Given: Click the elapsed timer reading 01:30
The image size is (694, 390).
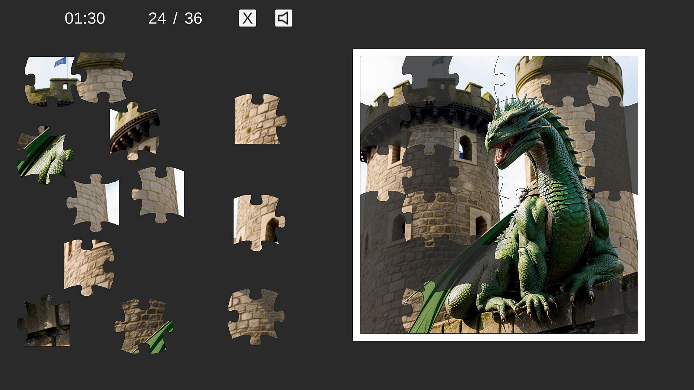Looking at the screenshot, I should [x=85, y=18].
